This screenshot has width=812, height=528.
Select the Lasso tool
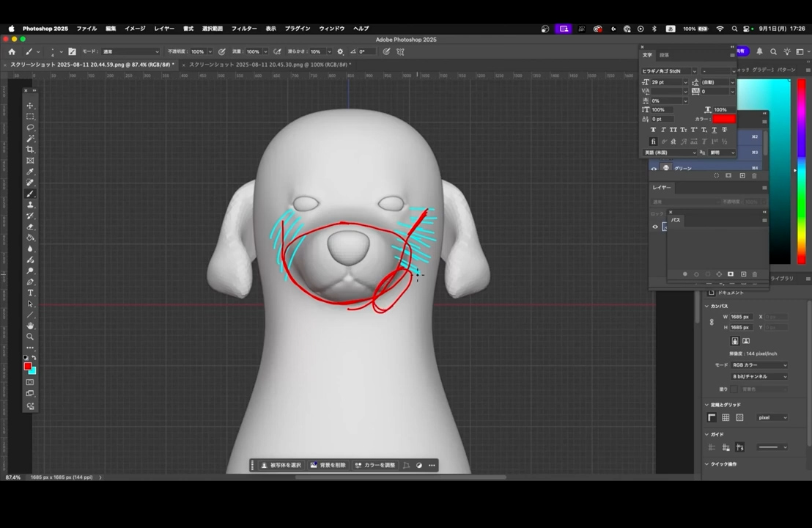click(30, 128)
